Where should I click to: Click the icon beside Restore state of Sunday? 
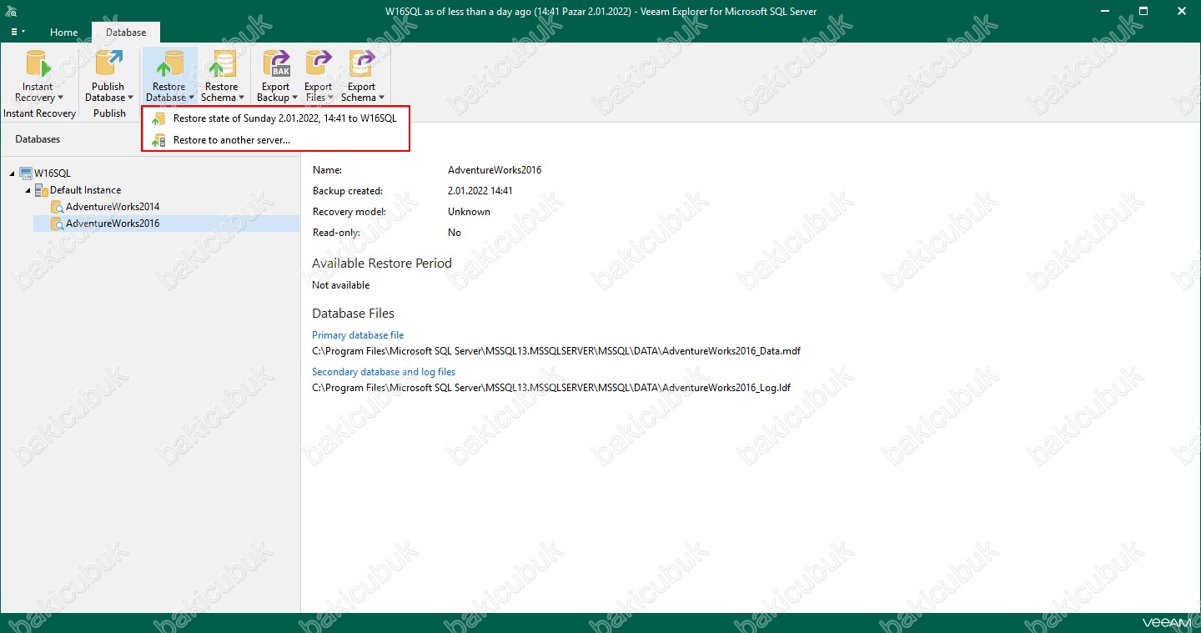[x=158, y=118]
